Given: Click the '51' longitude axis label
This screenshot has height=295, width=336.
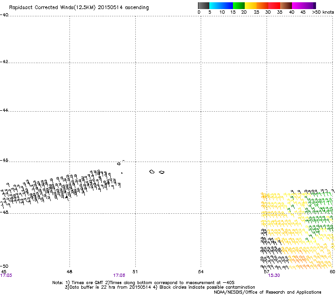Looking at the screenshot, I should coord(135,272).
